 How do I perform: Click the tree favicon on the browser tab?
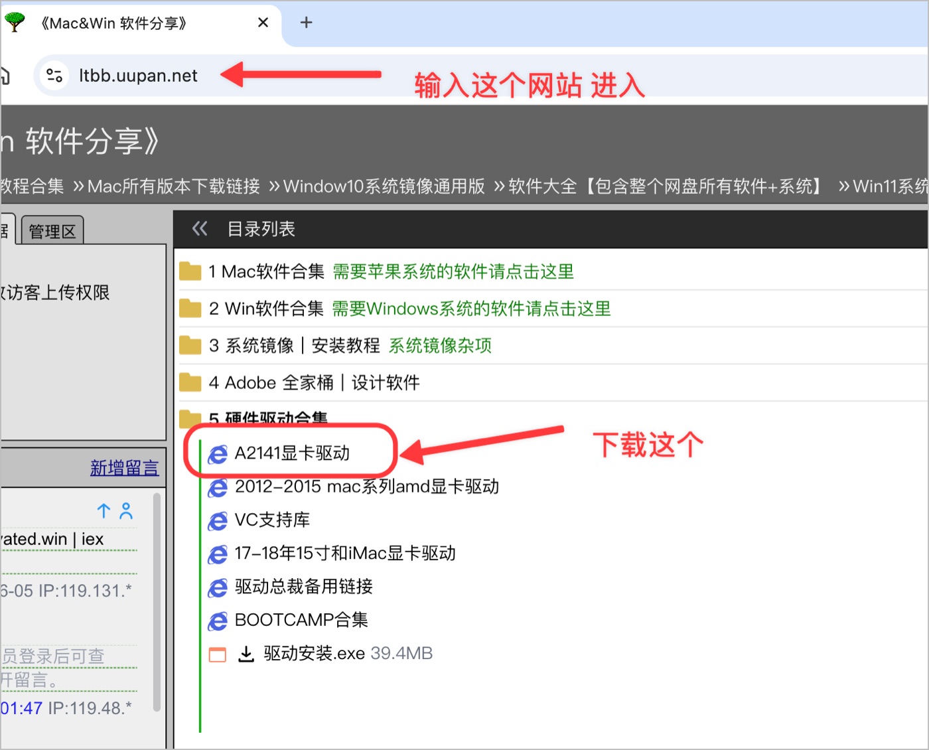(15, 23)
